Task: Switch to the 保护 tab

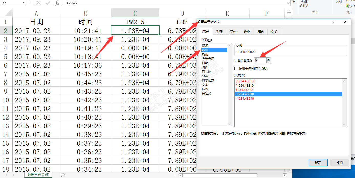Action: coord(274,32)
